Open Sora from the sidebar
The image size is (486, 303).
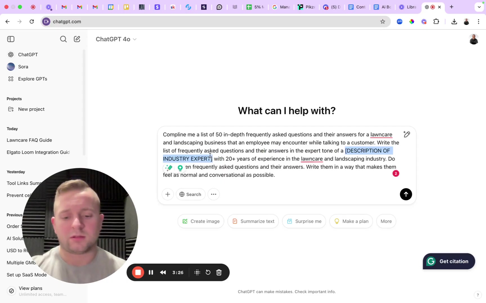23,66
